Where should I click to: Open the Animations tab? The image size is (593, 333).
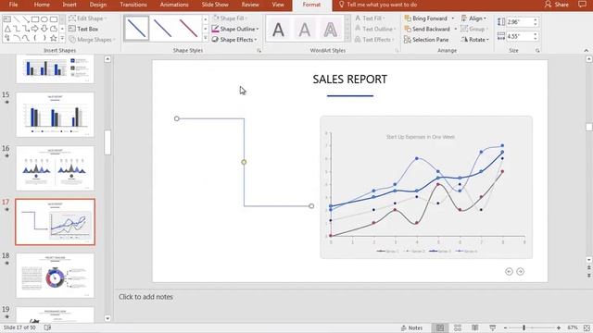point(174,5)
